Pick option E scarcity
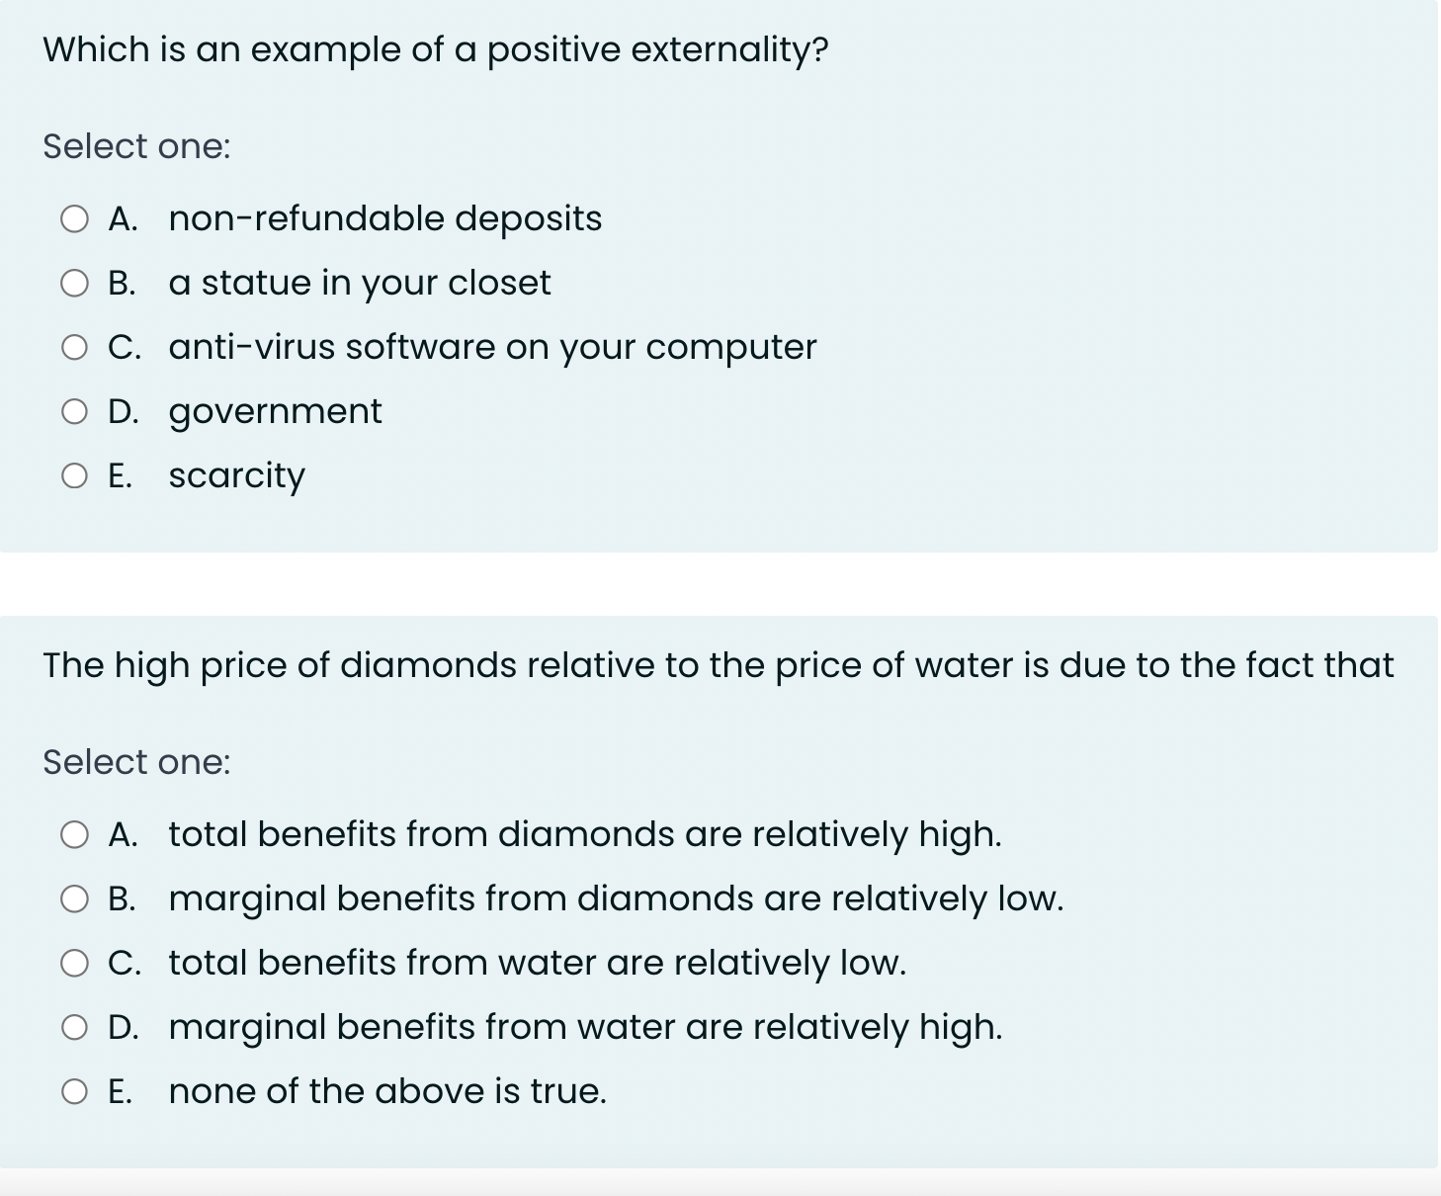 [x=75, y=475]
